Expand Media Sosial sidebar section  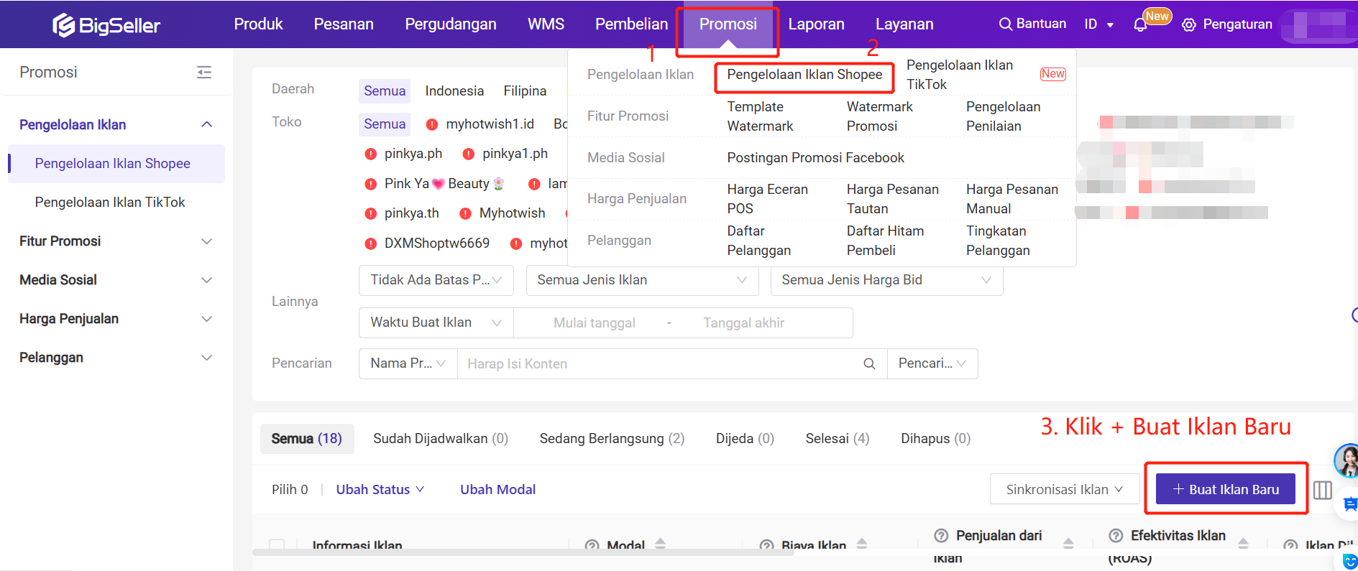pyautogui.click(x=206, y=280)
